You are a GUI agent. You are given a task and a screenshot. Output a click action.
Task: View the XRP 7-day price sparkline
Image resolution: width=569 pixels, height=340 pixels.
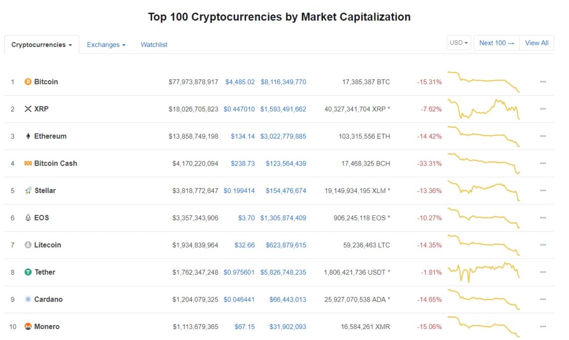click(x=484, y=109)
